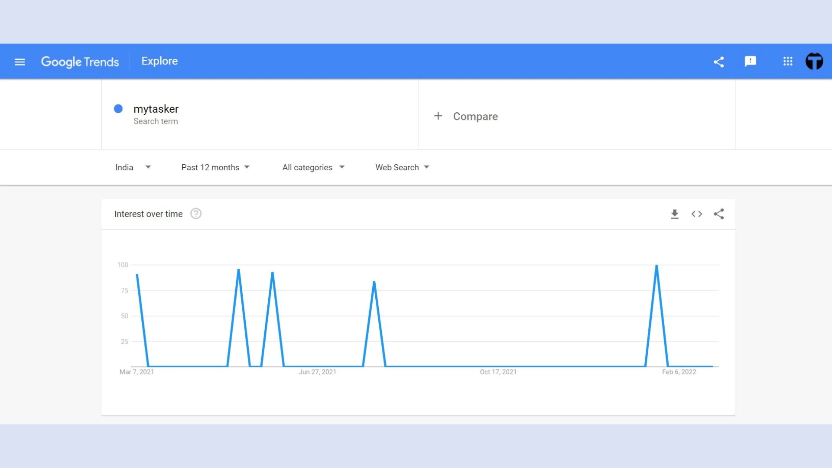
Task: Share the Interest over time chart
Action: pos(719,214)
